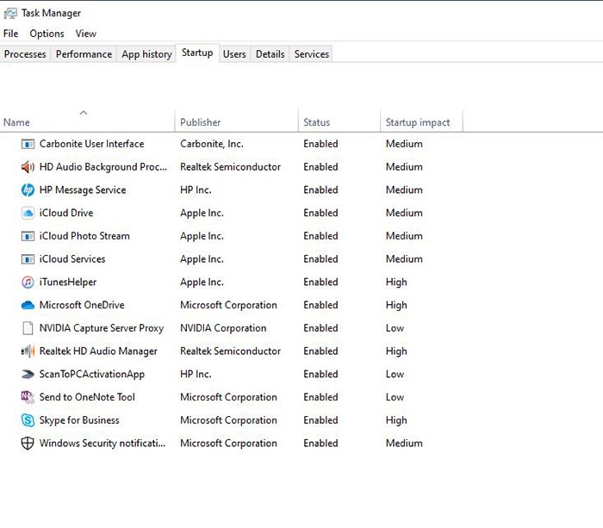Sort the list by Publisher column header
Screen dimensions: 603x528
(x=201, y=122)
